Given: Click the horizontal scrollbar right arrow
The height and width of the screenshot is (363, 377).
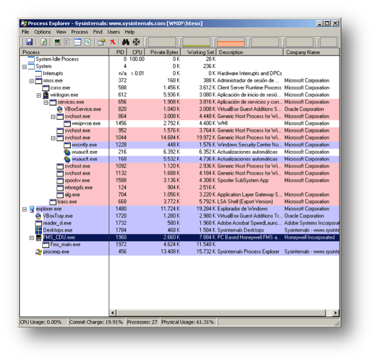Looking at the screenshot, I should pyautogui.click(x=336, y=313).
